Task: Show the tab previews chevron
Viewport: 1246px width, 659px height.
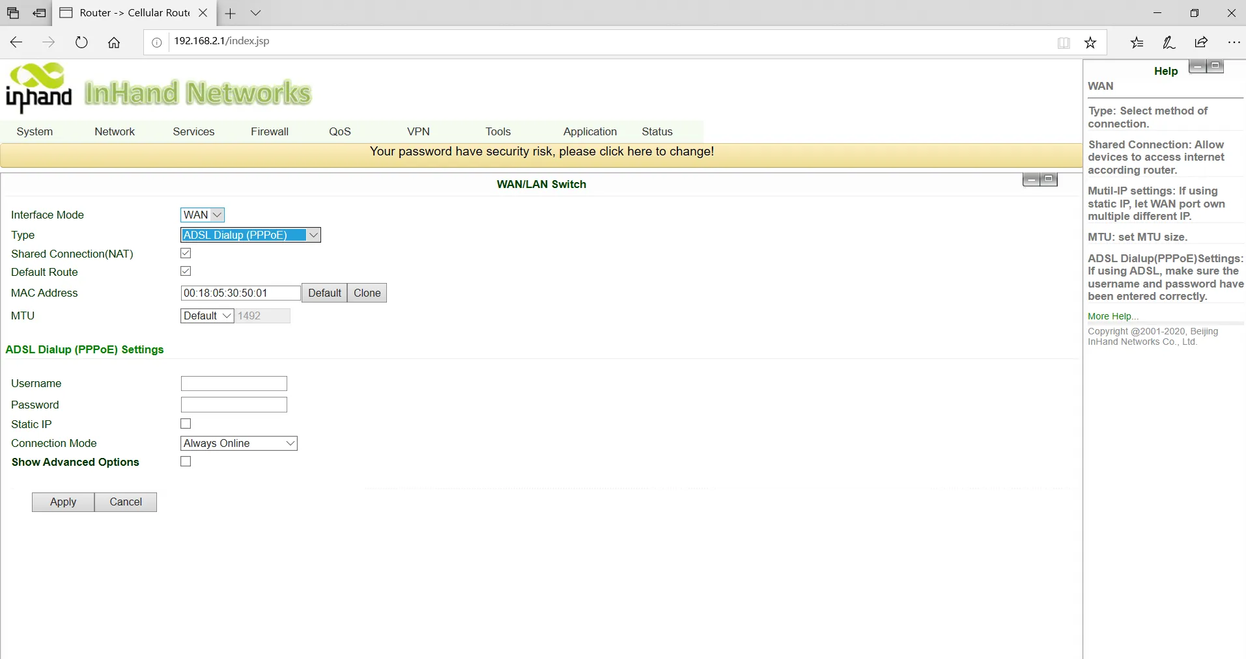Action: tap(255, 13)
